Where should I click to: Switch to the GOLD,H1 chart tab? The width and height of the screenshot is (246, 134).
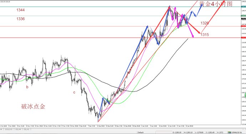point(9,129)
